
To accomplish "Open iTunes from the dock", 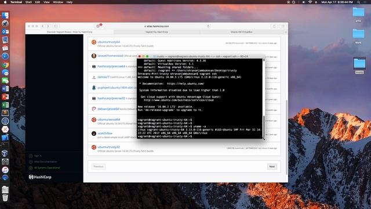I will (5, 170).
